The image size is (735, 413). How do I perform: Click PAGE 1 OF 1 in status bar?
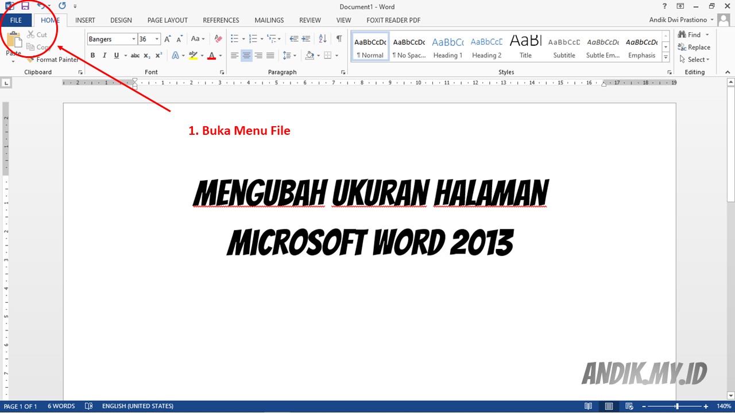(20, 406)
